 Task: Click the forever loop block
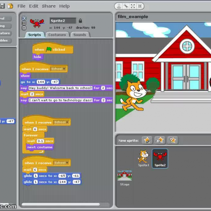[31, 135]
